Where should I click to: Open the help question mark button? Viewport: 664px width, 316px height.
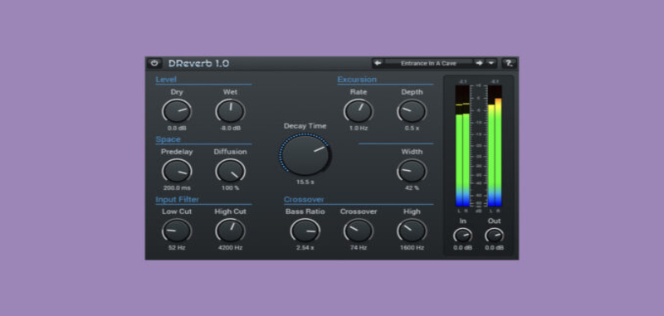click(x=509, y=64)
